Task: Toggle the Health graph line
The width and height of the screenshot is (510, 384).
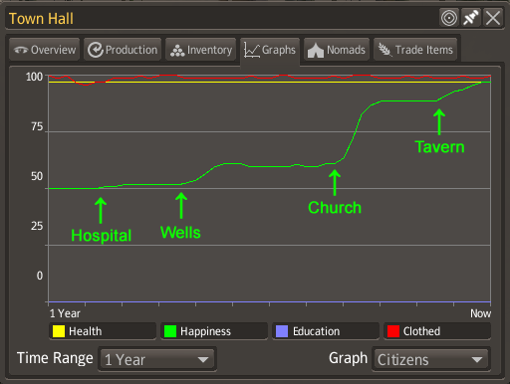Action: (x=103, y=331)
